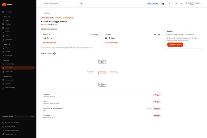Image resolution: width=207 pixels, height=138 pixels.
Task: Open the calendar icon button
Action: [x=163, y=4]
